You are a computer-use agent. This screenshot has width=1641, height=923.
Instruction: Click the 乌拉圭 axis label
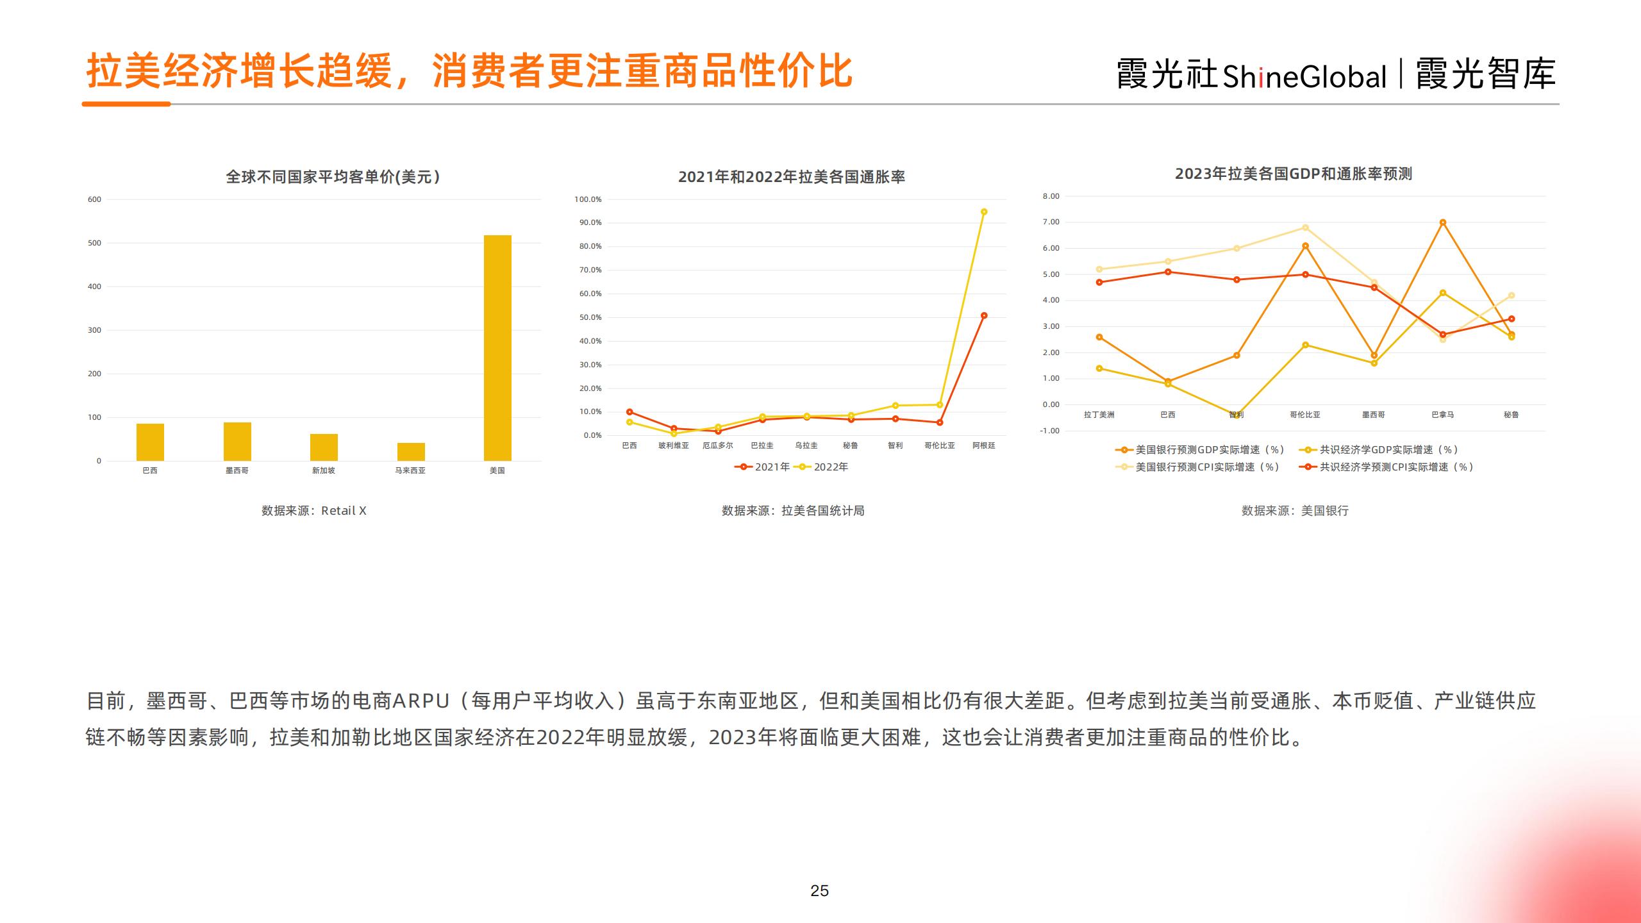tap(806, 445)
